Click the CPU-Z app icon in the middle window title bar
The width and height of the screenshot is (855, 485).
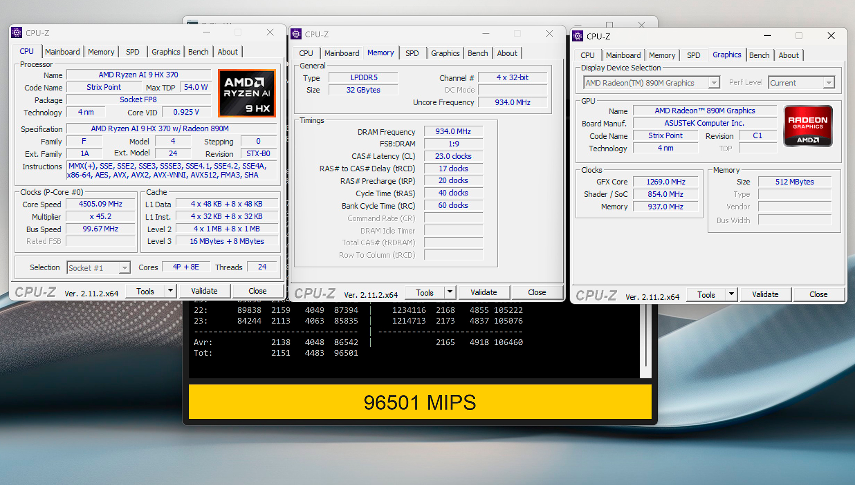[x=296, y=34]
